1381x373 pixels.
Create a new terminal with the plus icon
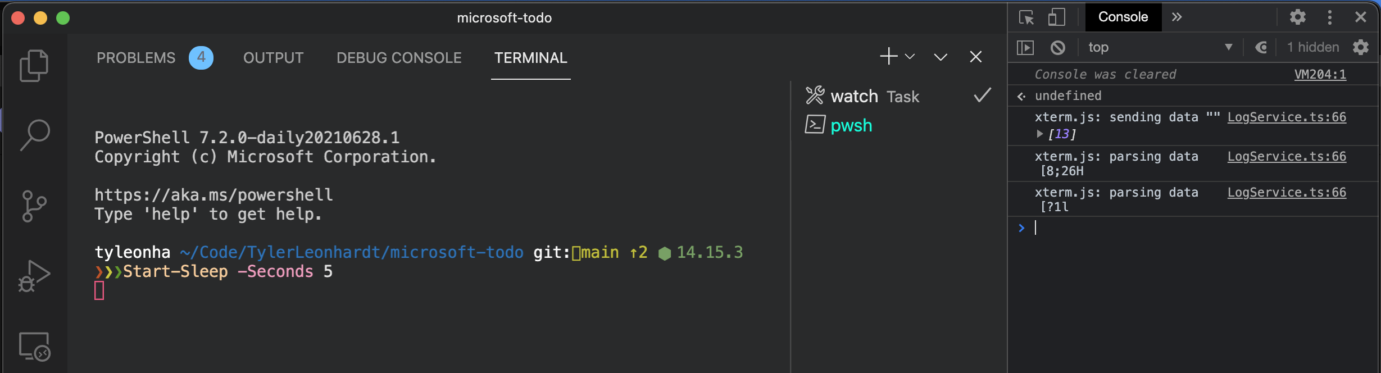coord(888,56)
